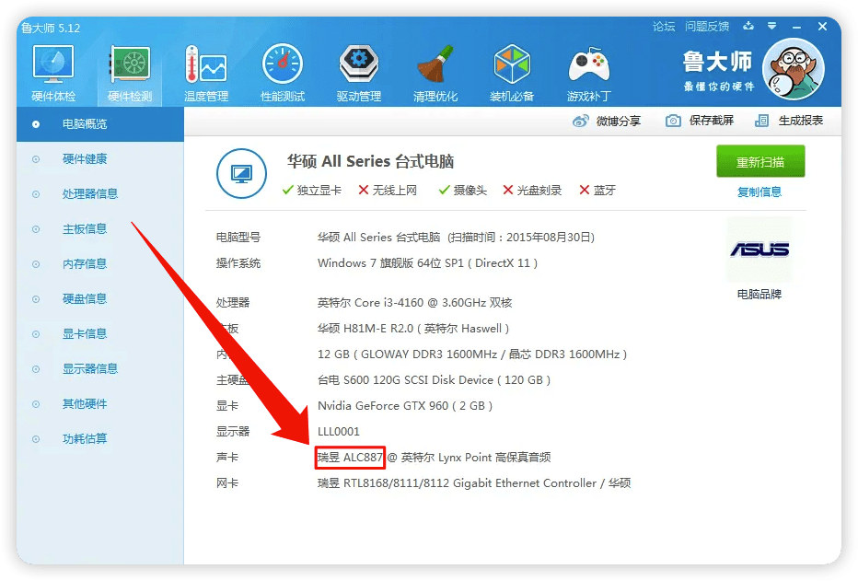This screenshot has width=858, height=581.
Task: Click the 声卡 row label
Action: 227,458
